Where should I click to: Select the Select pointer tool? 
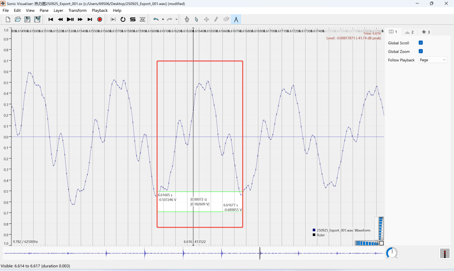coord(197,19)
